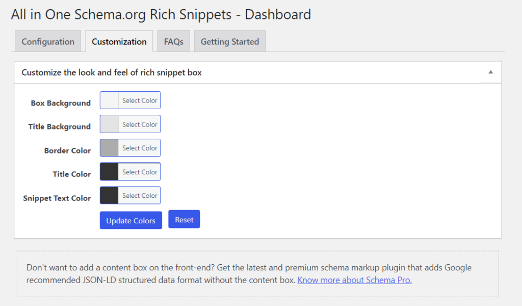
Task: Reset the snippet box colors
Action: [x=184, y=219]
